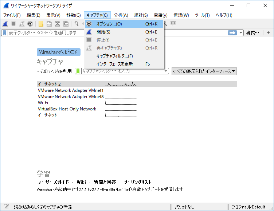Click the Wiresharkへようこそ banner button
Screen dimensions: 274x211
point(59,52)
